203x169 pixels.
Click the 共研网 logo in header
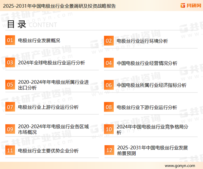click(x=191, y=5)
